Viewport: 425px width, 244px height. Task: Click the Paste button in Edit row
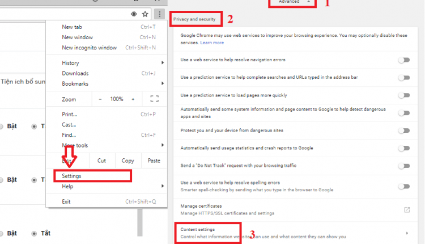(x=154, y=161)
